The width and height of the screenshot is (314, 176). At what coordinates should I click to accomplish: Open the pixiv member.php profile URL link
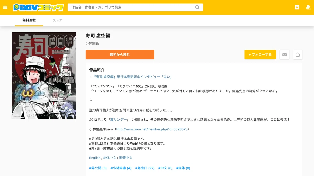point(152,129)
